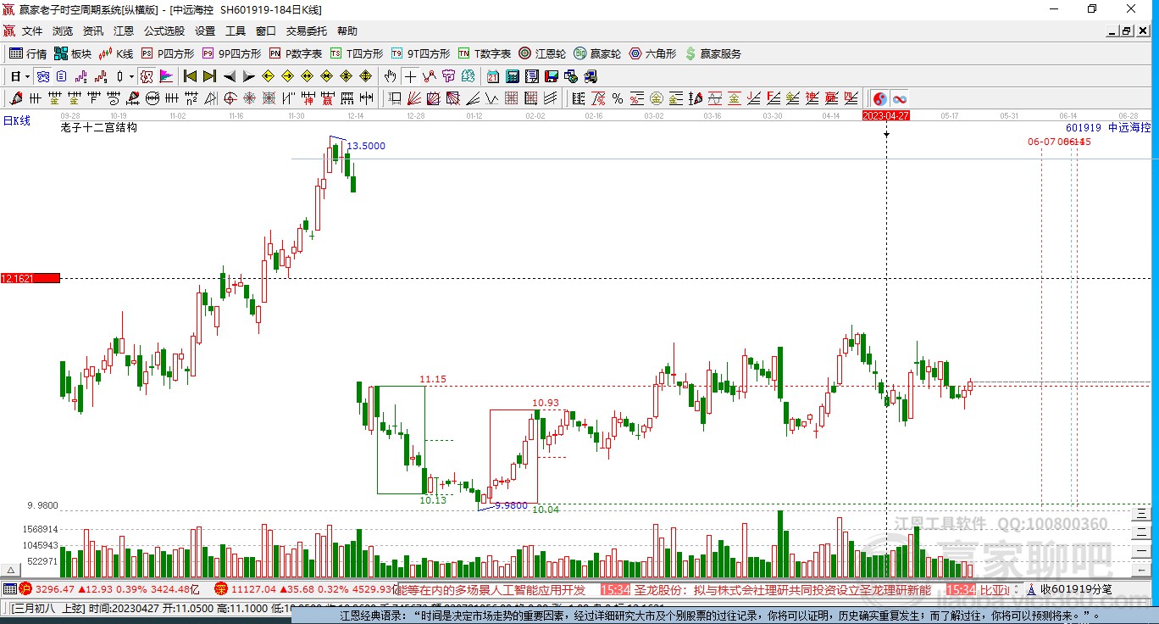Open the 行情 quotes view
1159x624 pixels.
pos(28,53)
